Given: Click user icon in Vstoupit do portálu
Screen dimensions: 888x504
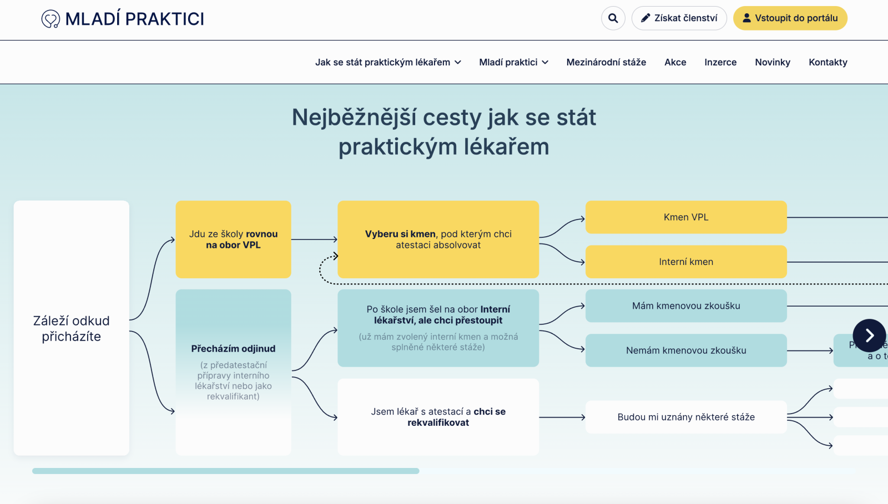Looking at the screenshot, I should (x=746, y=18).
